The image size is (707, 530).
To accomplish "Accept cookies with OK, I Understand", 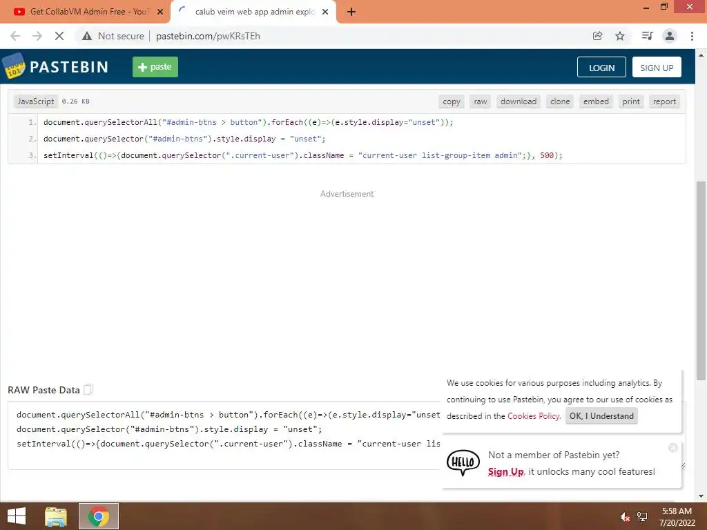I will [601, 416].
